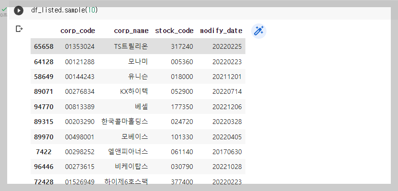The width and height of the screenshot is (398, 191).
Task: Click corp_code 00298252
Action: (x=80, y=152)
